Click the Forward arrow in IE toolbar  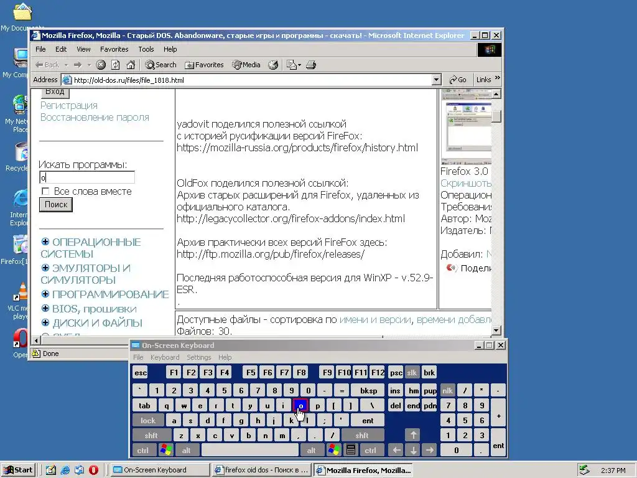pyautogui.click(x=78, y=65)
